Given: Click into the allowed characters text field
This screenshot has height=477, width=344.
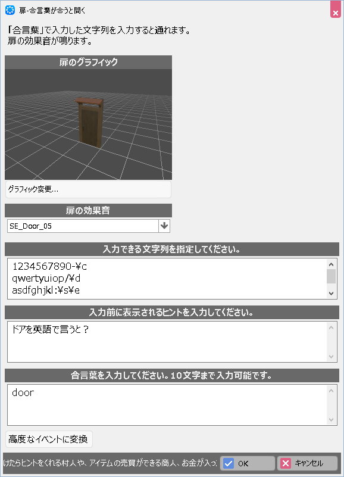Looking at the screenshot, I should pyautogui.click(x=167, y=279).
